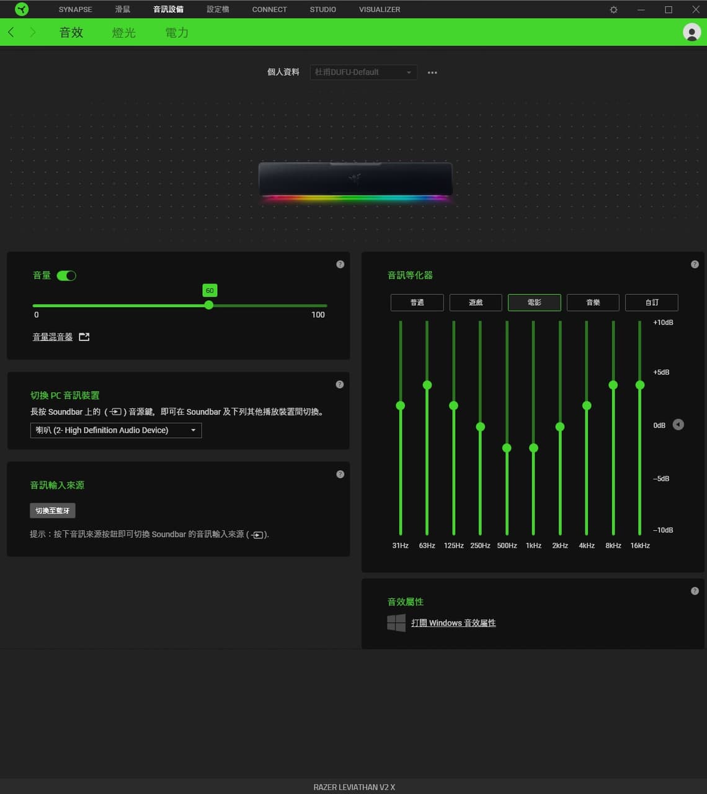Switch to 音效 sub-tab

[x=71, y=33]
